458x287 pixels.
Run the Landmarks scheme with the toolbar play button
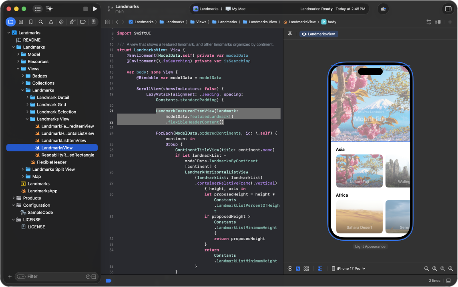95,8
